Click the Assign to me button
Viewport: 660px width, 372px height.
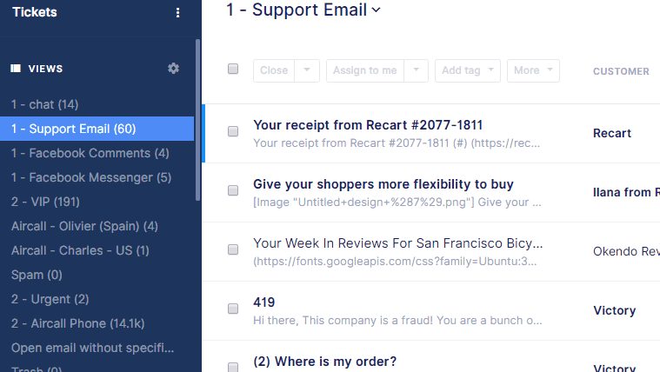[x=365, y=70]
